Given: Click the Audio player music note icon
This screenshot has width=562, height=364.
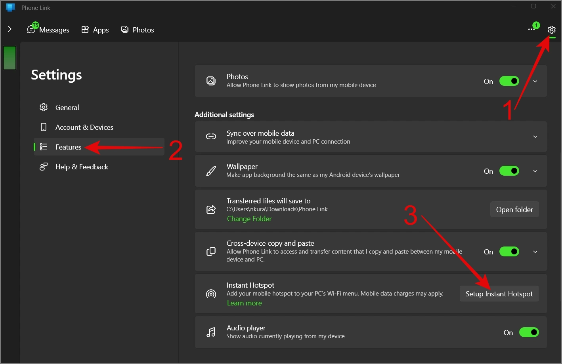Looking at the screenshot, I should [211, 332].
